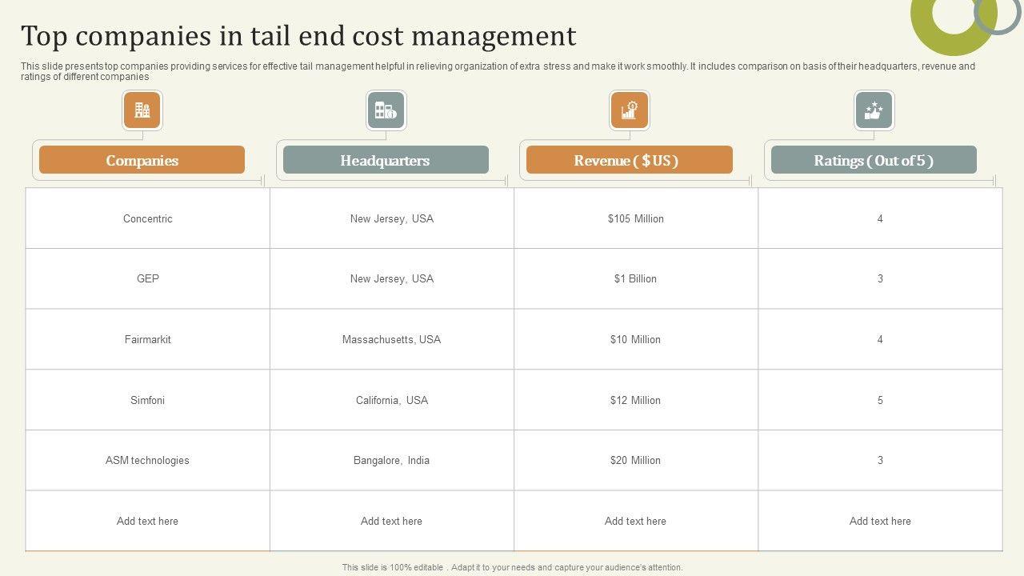Click the slide description paragraph

point(496,71)
